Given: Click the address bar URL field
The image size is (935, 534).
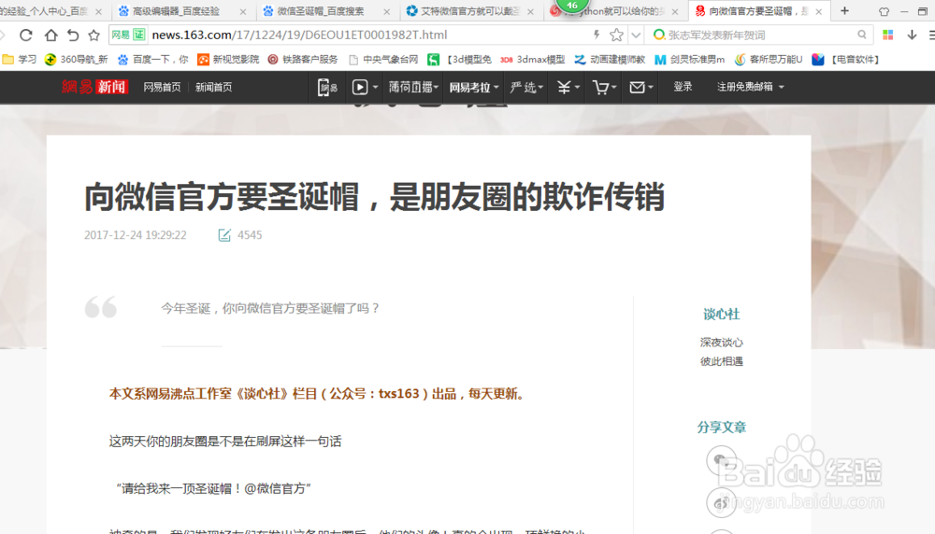Looking at the screenshot, I should (369, 35).
